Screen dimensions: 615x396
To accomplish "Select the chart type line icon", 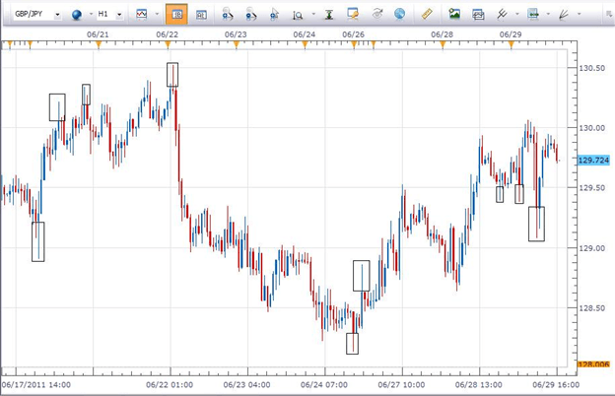I will (142, 14).
